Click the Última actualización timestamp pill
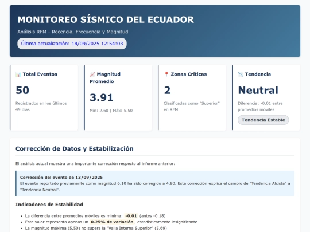This screenshot has width=310, height=232. tap(72, 44)
